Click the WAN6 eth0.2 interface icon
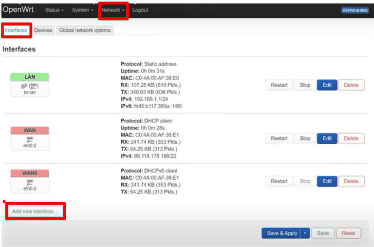The width and height of the screenshot is (374, 247). (x=30, y=182)
